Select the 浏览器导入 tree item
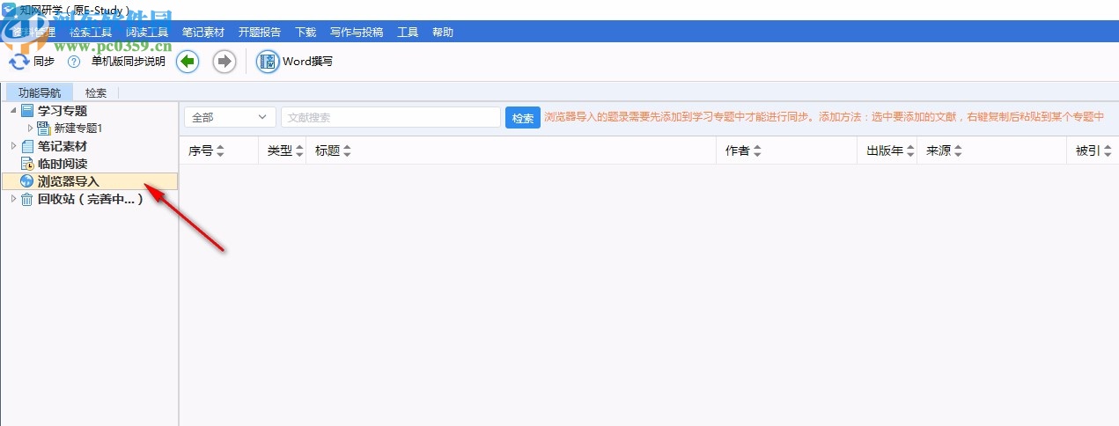The height and width of the screenshot is (426, 1119). pos(90,181)
